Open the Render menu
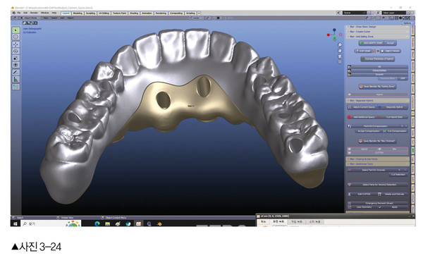The height and width of the screenshot is (258, 423). tap(34, 13)
